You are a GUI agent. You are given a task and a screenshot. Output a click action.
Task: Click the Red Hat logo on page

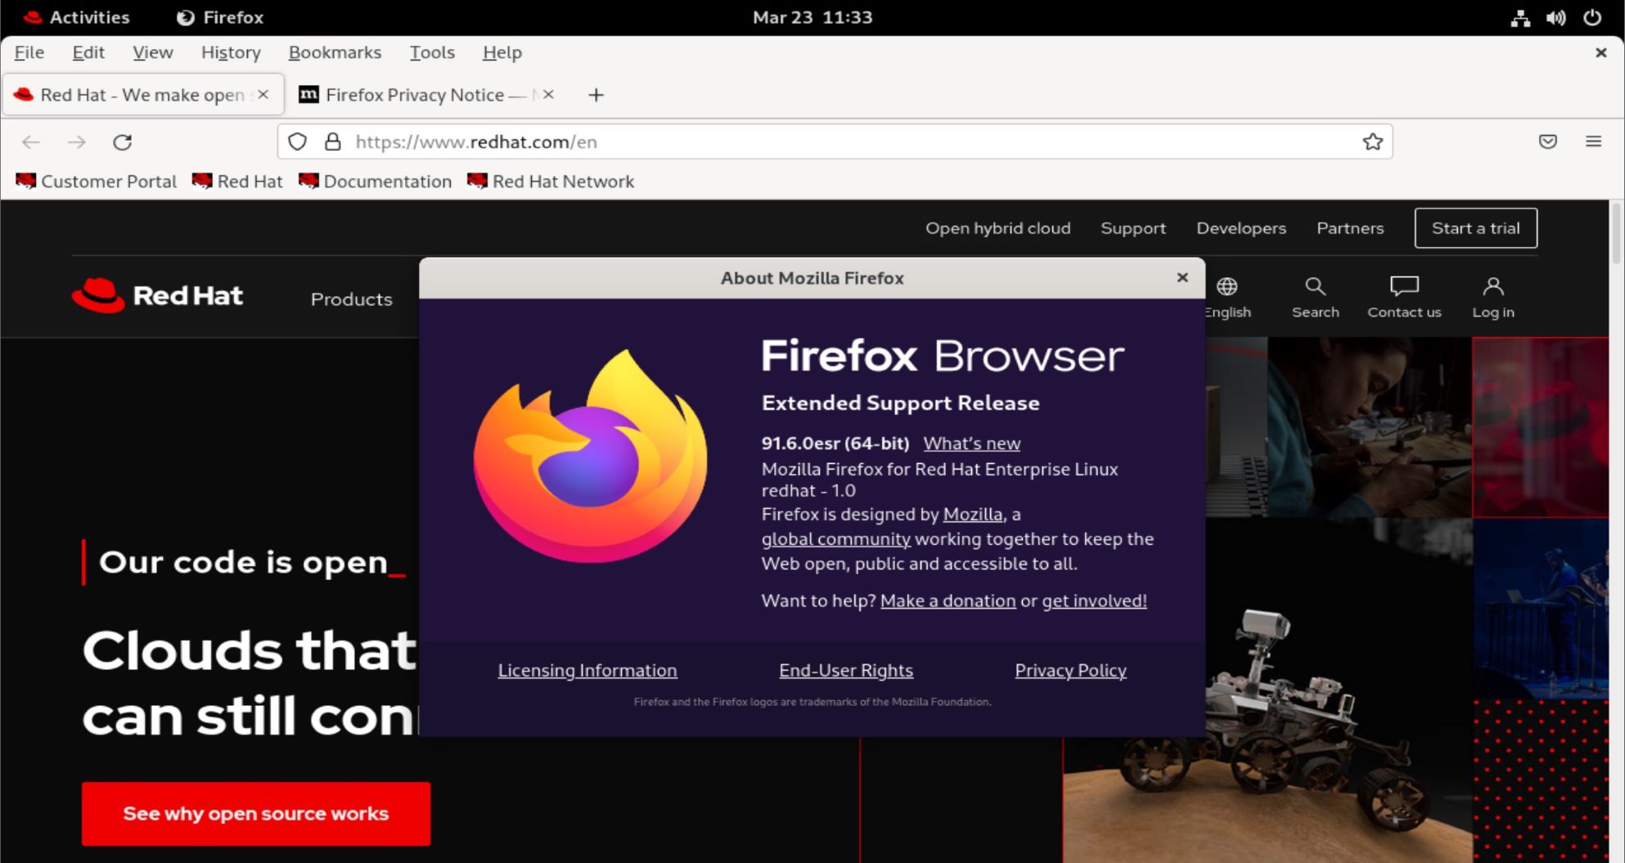pyautogui.click(x=157, y=295)
